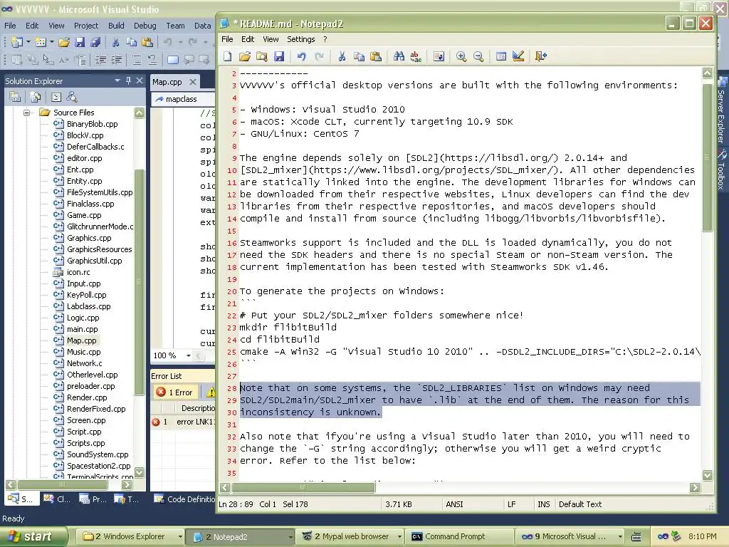Open the mapclass scope combo box
Viewport: 729px width, 547px height.
pos(183,99)
